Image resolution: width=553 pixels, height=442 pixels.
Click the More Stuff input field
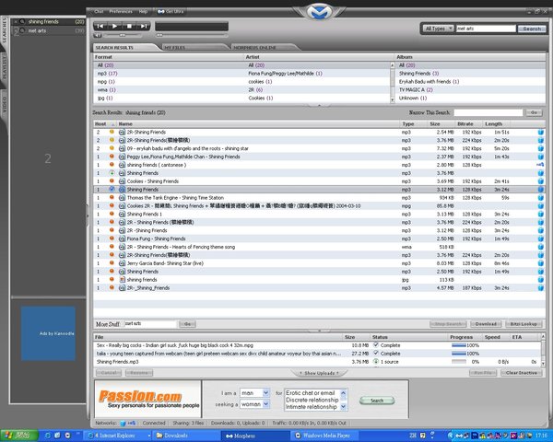tap(150, 324)
